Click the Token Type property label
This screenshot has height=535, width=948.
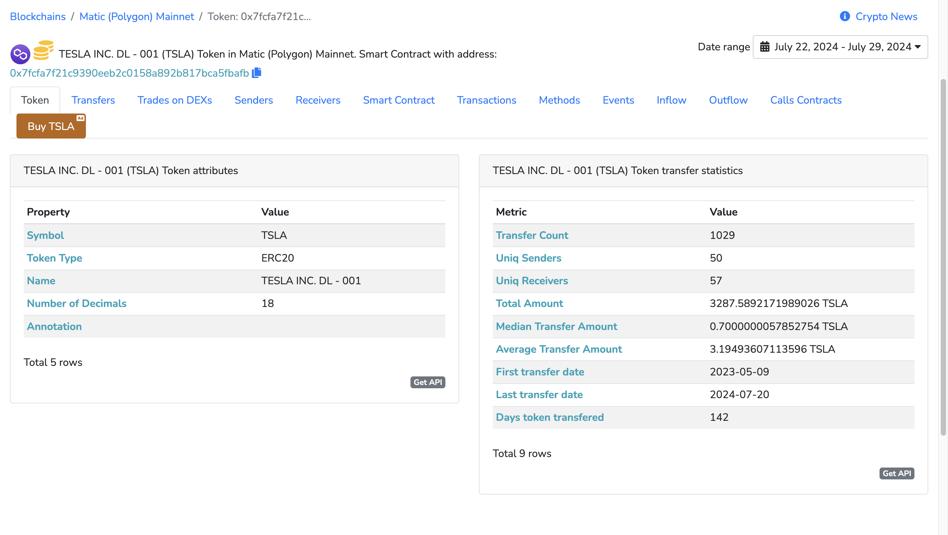54,258
